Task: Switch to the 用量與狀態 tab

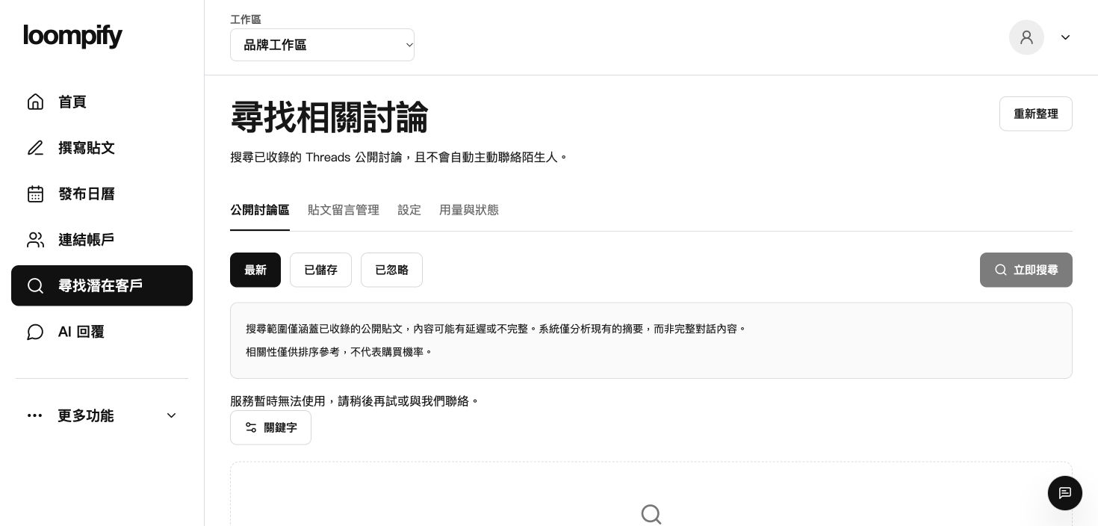Action: coord(469,210)
